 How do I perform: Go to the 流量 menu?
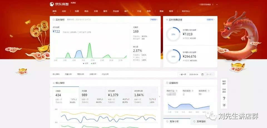click(77, 11)
